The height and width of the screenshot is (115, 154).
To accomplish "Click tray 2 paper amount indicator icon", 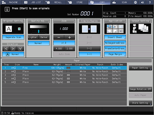I will [x=69, y=71].
